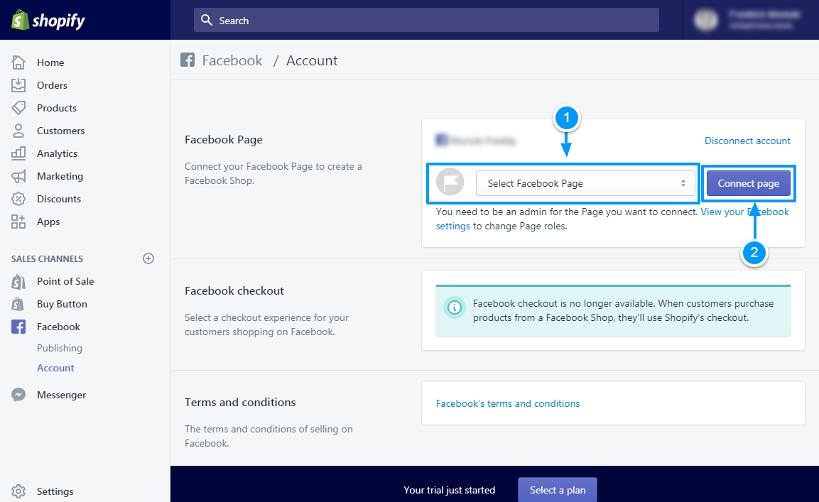Click 'Your trial just started' text

coord(449,490)
